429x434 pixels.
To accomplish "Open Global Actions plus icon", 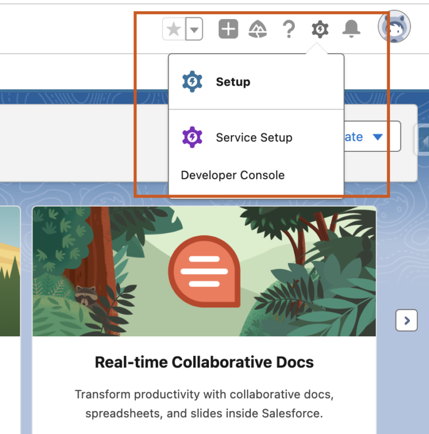I will (228, 29).
